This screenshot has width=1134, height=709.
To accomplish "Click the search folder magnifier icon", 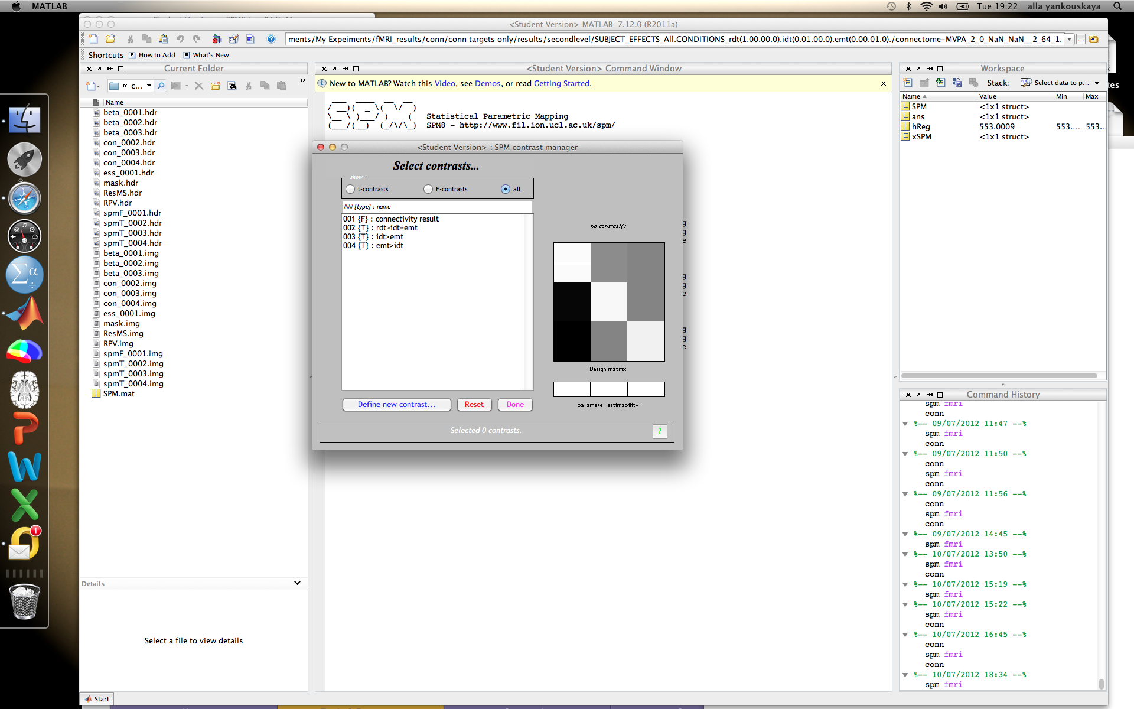I will pos(161,86).
